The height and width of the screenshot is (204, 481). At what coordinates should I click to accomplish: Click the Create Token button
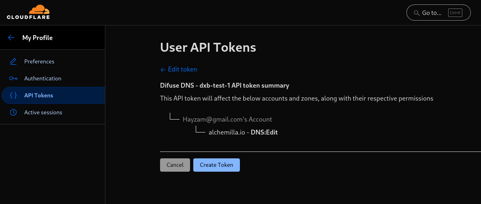click(x=216, y=165)
